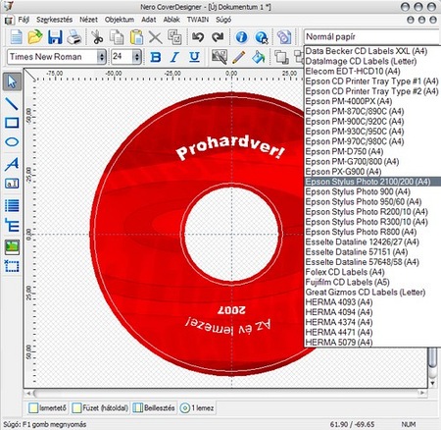The height and width of the screenshot is (430, 441).
Task: Click the duplicate objects icon
Action: pos(174,37)
